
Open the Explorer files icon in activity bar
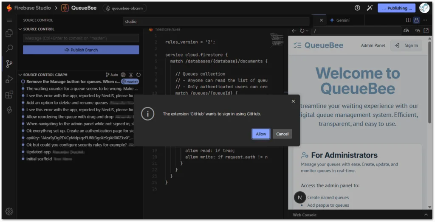pyautogui.click(x=9, y=33)
